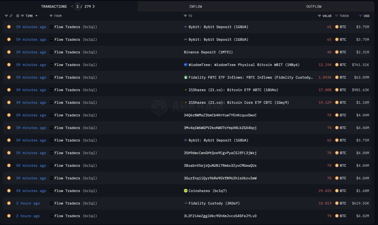Click Flow Traders logo in Binance Deposit row
This screenshot has width=378, height=225.
[x=51, y=52]
